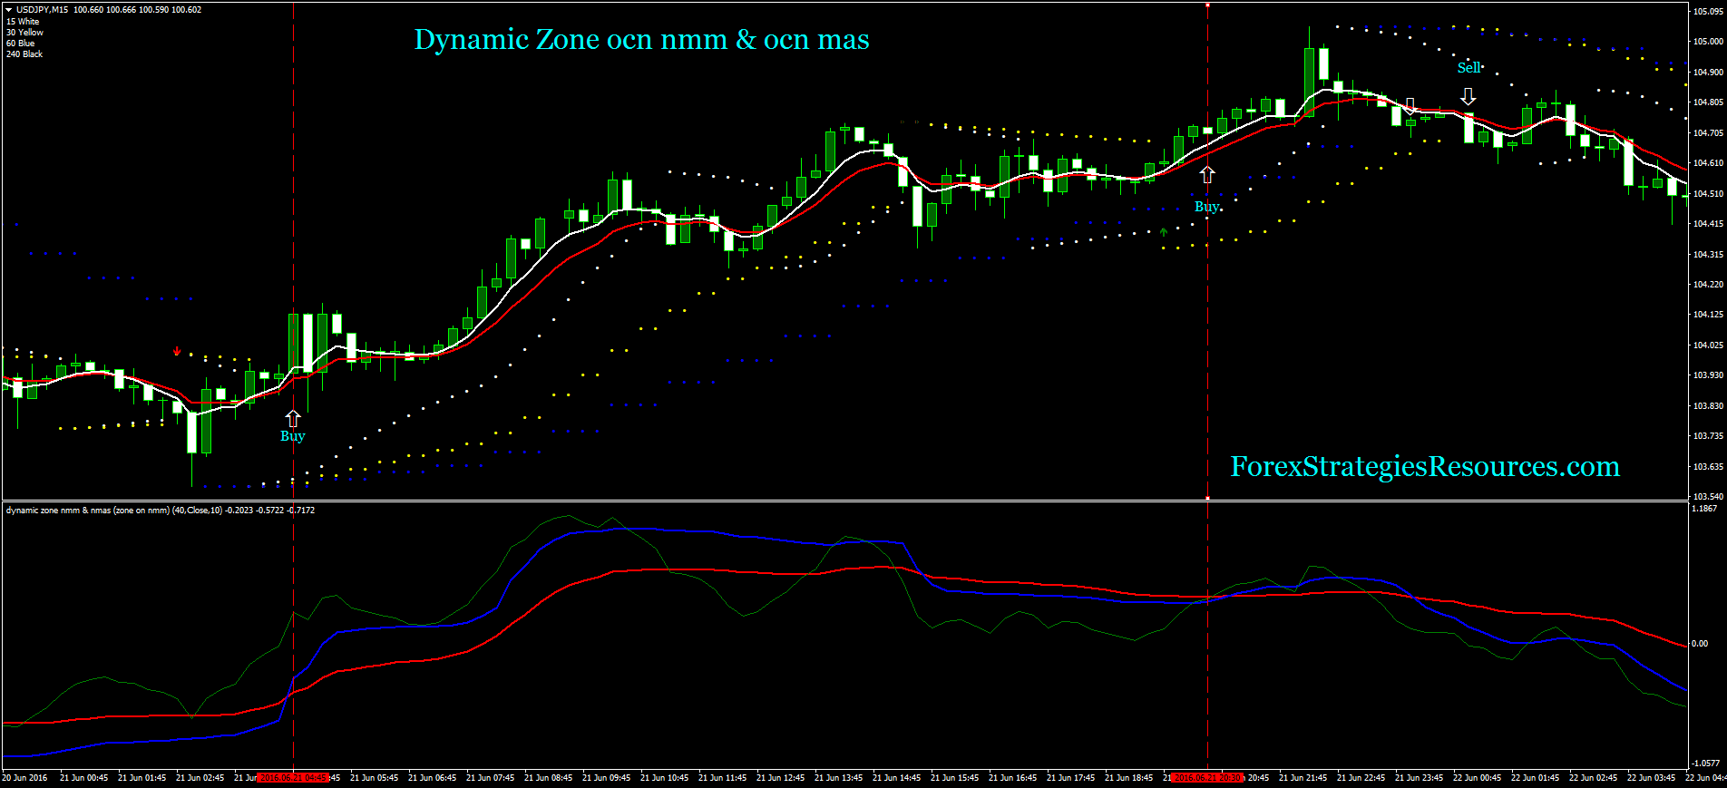Open the chart menu triangle beside USDJPY,M15
The width and height of the screenshot is (1727, 788).
tap(9, 10)
